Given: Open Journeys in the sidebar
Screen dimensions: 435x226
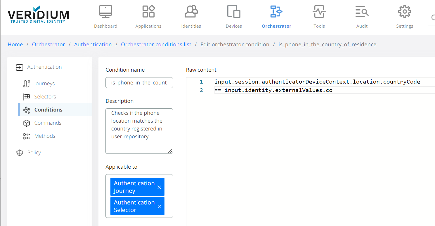Looking at the screenshot, I should click(44, 84).
